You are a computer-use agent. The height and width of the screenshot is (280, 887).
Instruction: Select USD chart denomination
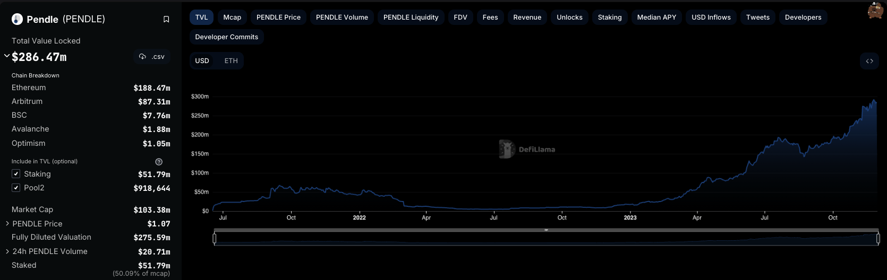(202, 61)
